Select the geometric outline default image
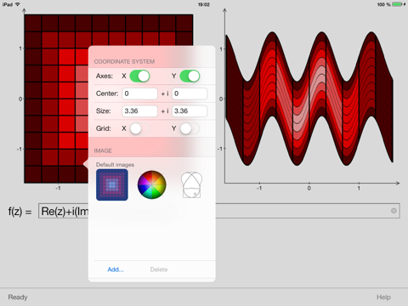 [x=191, y=184]
